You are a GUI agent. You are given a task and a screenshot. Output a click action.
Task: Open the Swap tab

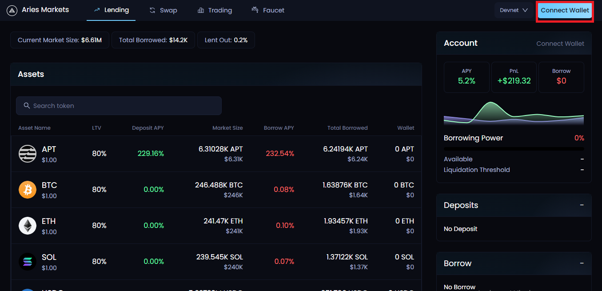click(x=163, y=10)
